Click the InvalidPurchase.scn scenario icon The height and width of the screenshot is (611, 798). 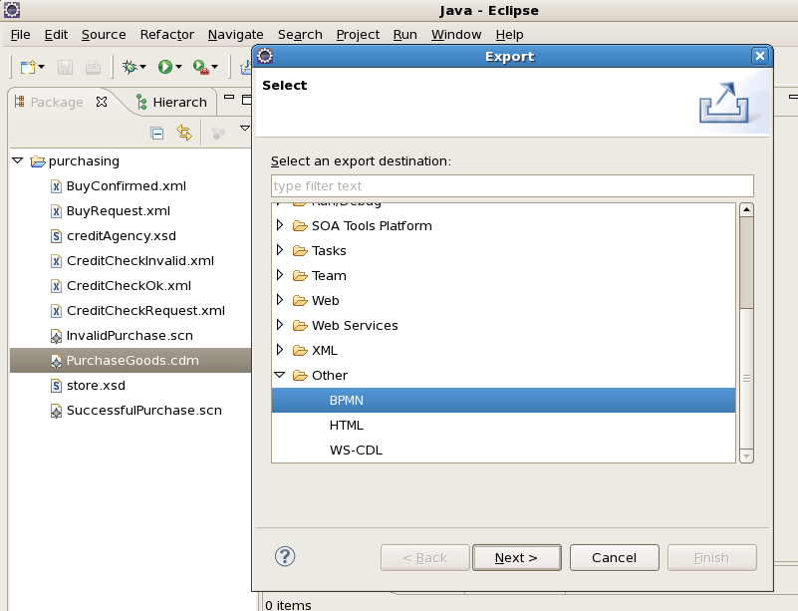click(x=56, y=336)
